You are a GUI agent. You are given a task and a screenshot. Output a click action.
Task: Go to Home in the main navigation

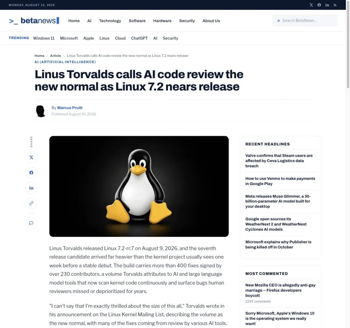[74, 21]
